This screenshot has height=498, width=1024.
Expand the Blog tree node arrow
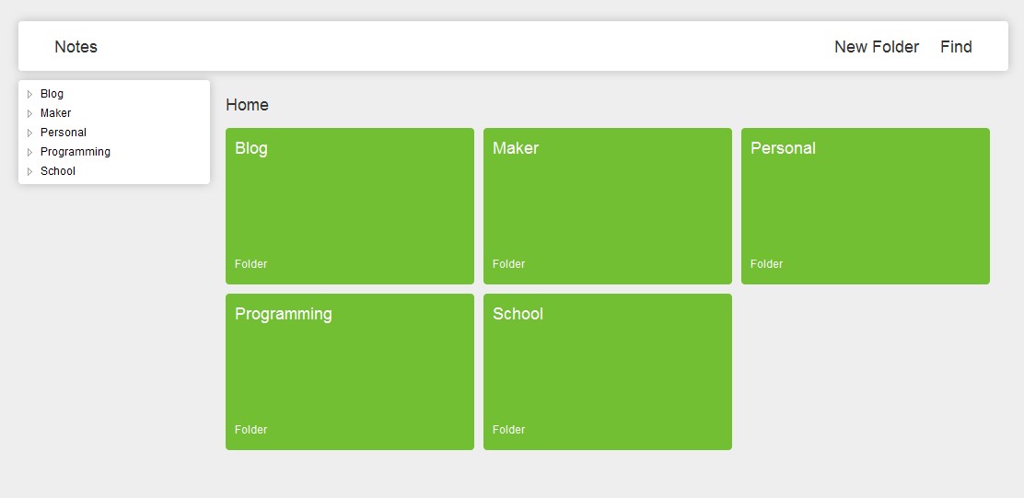tap(29, 94)
